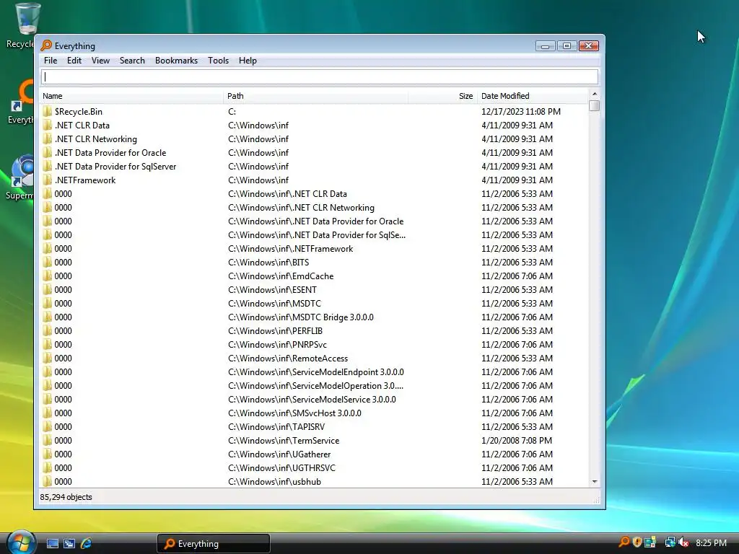Click the vertical scrollbar thumb
739x554 pixels.
[595, 105]
